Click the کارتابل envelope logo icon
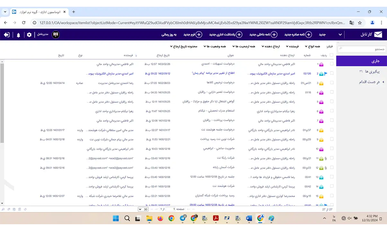Screen dimensions: 387x231 pos(378,35)
